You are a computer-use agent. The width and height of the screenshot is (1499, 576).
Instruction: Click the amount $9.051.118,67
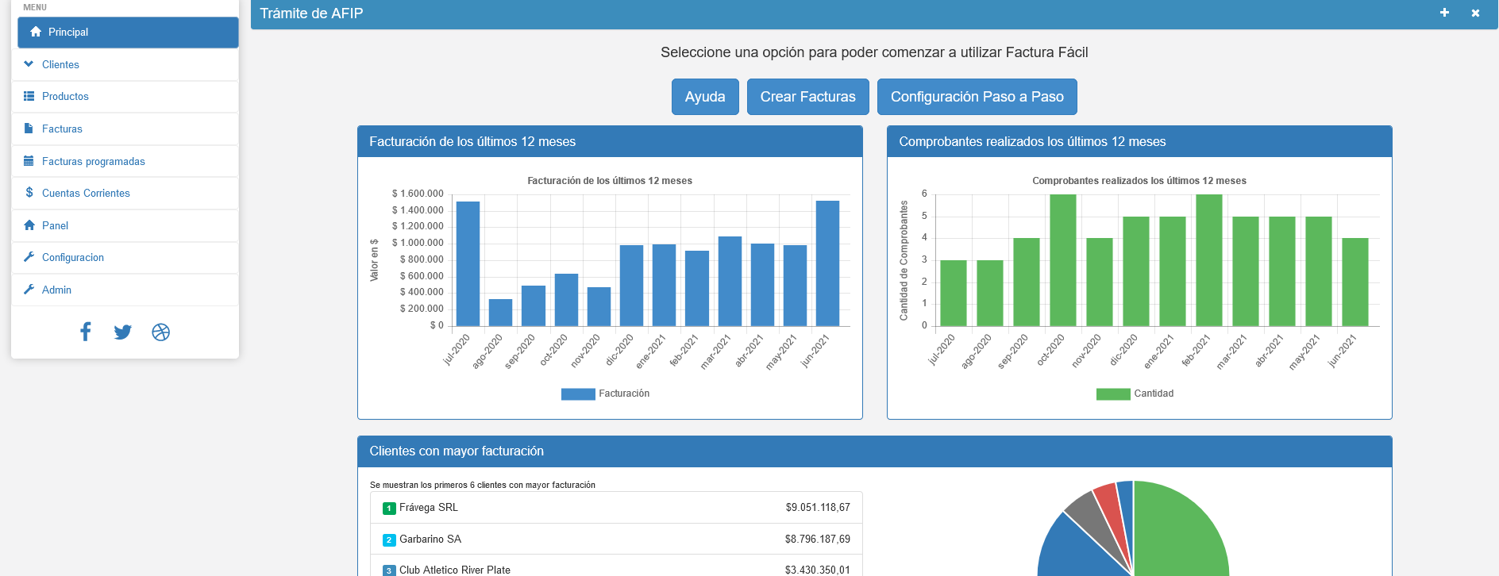click(818, 508)
